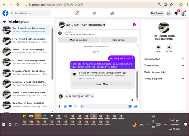Expand Media, files and links section
This screenshot has height=136, width=189.
coord(164,72)
